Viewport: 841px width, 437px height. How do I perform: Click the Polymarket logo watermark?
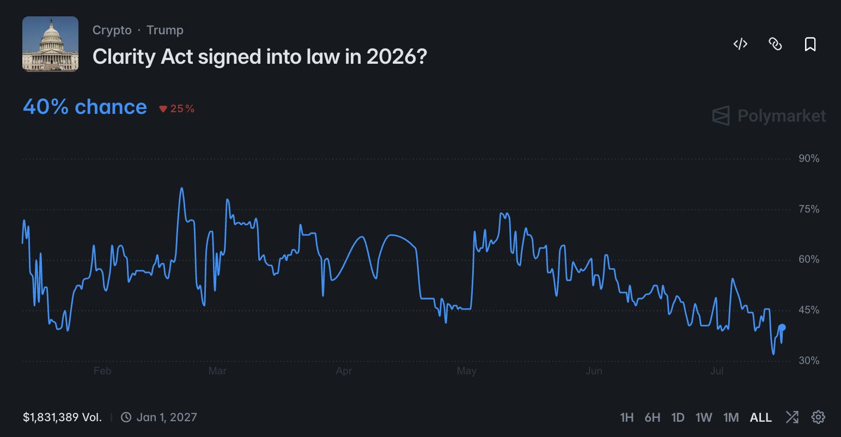point(769,116)
